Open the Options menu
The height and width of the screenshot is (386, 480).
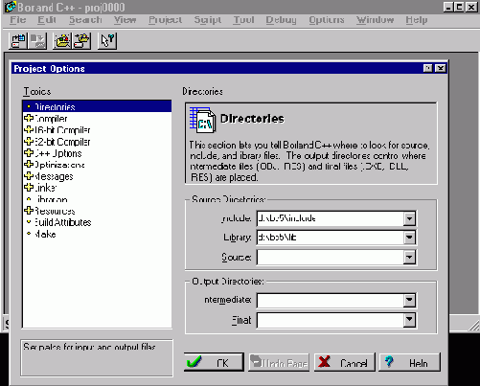327,20
